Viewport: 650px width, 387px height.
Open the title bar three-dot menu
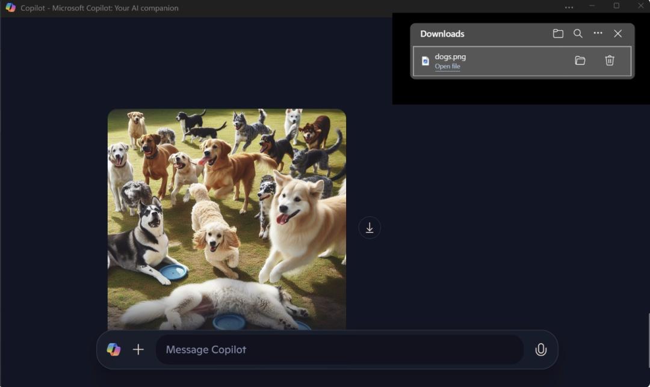[569, 7]
